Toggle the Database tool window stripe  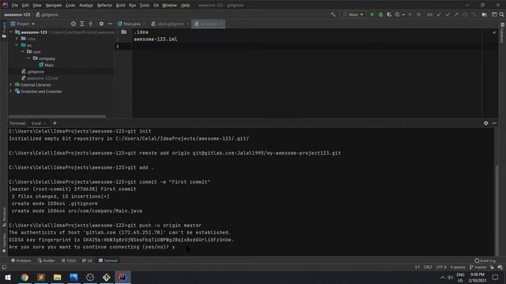coord(502,33)
